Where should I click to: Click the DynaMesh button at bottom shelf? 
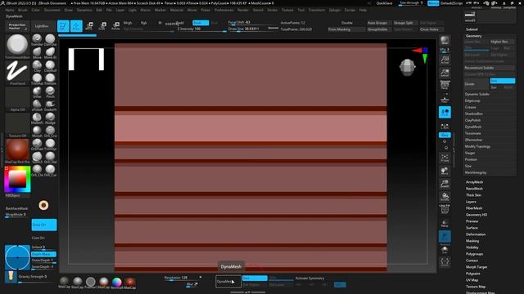point(228,282)
